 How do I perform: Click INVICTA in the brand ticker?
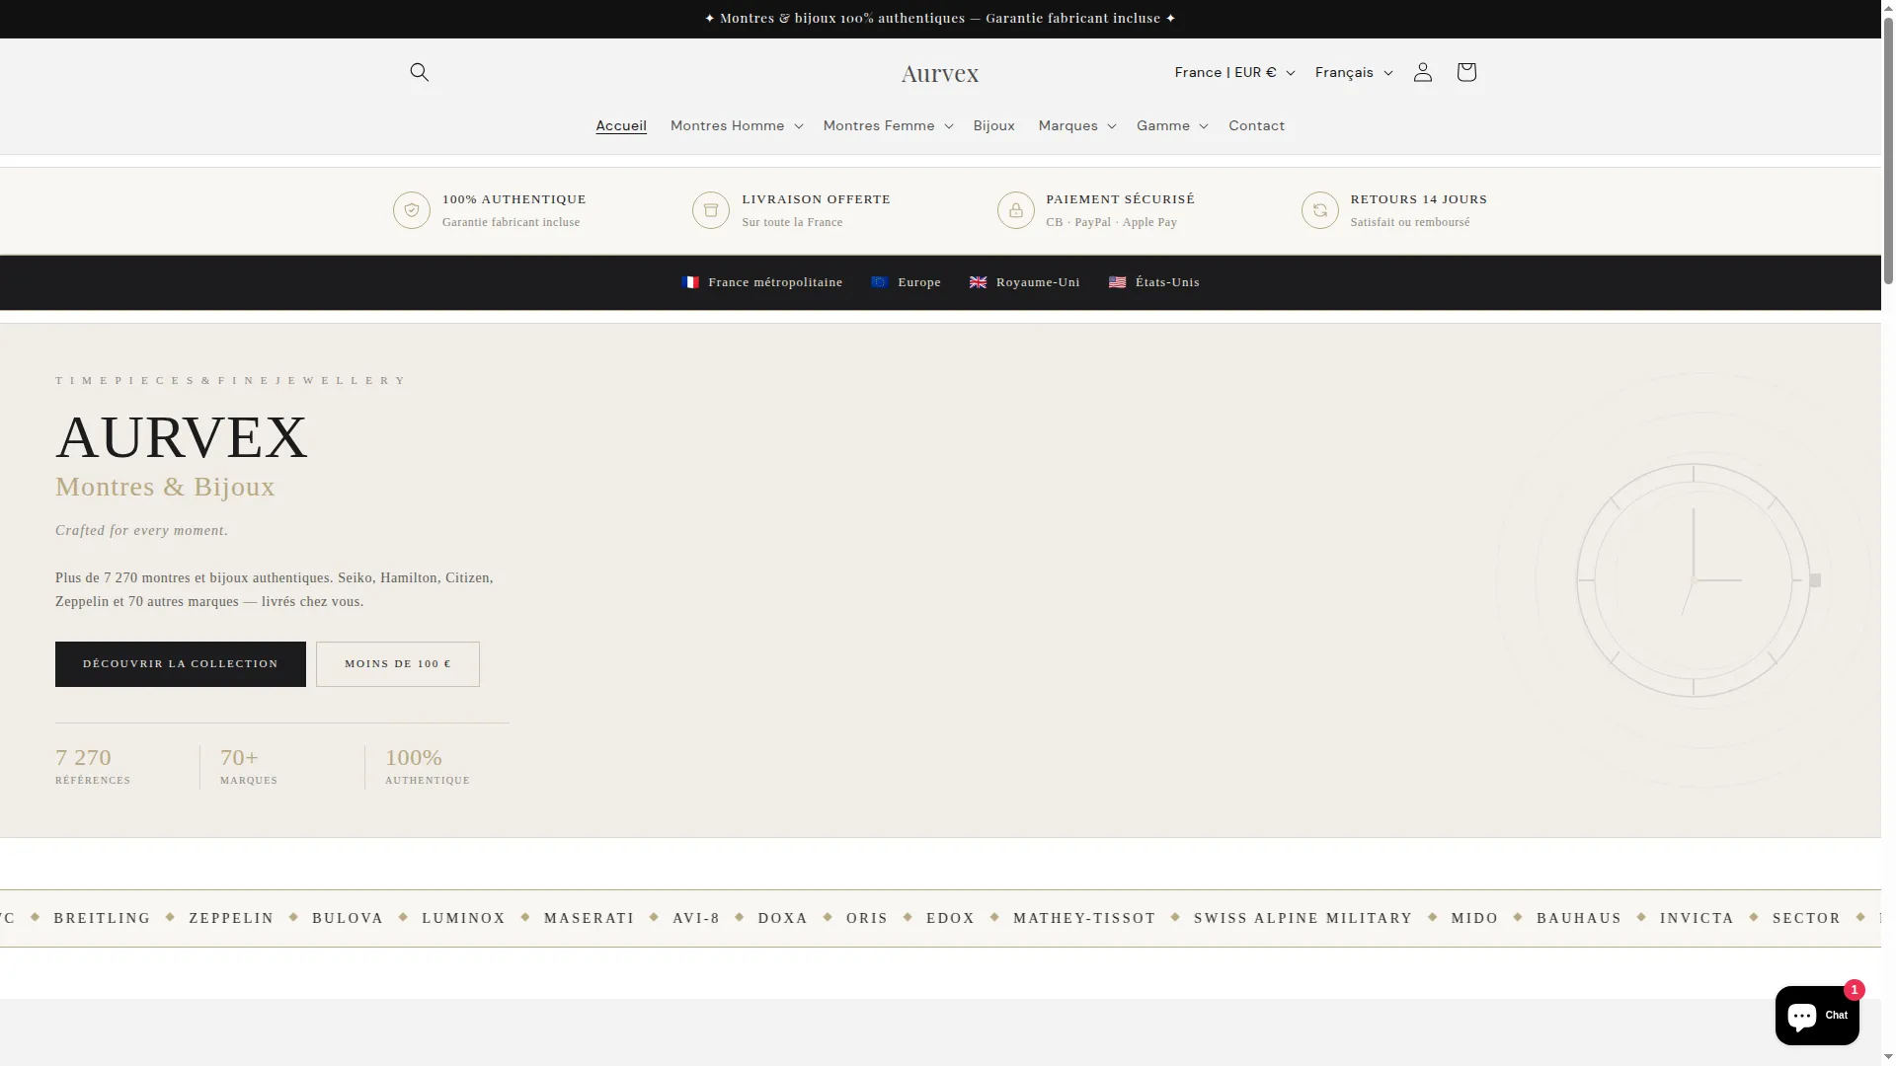coord(1697,918)
